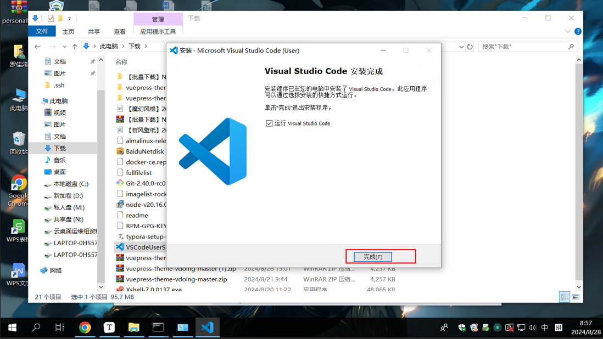This screenshot has height=339, width=603.
Task: Open the address bar history dropdown
Action: [x=461, y=47]
